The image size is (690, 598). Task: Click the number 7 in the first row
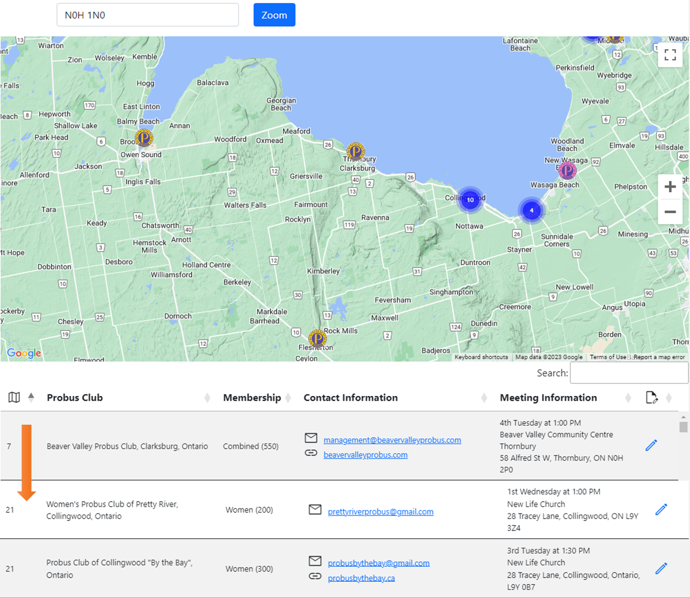tap(9, 446)
